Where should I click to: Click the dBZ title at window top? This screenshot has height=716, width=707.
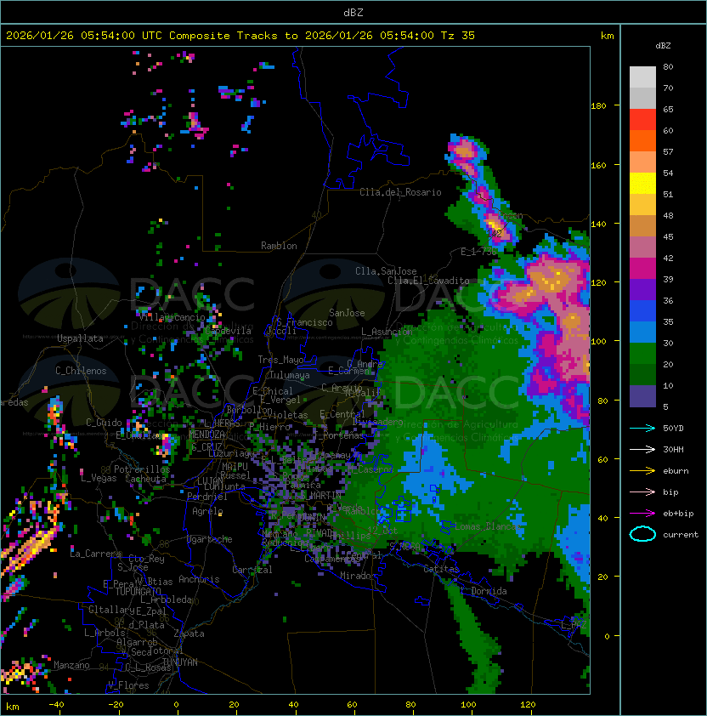click(353, 12)
